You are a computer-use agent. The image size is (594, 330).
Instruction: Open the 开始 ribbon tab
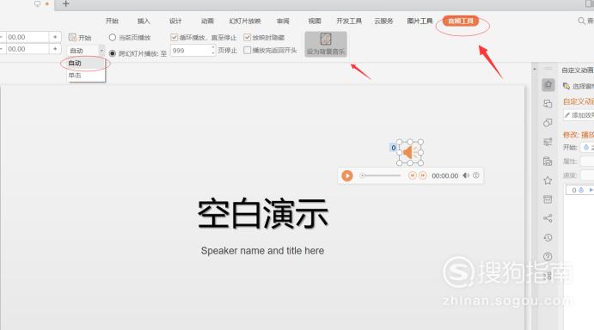pyautogui.click(x=112, y=21)
